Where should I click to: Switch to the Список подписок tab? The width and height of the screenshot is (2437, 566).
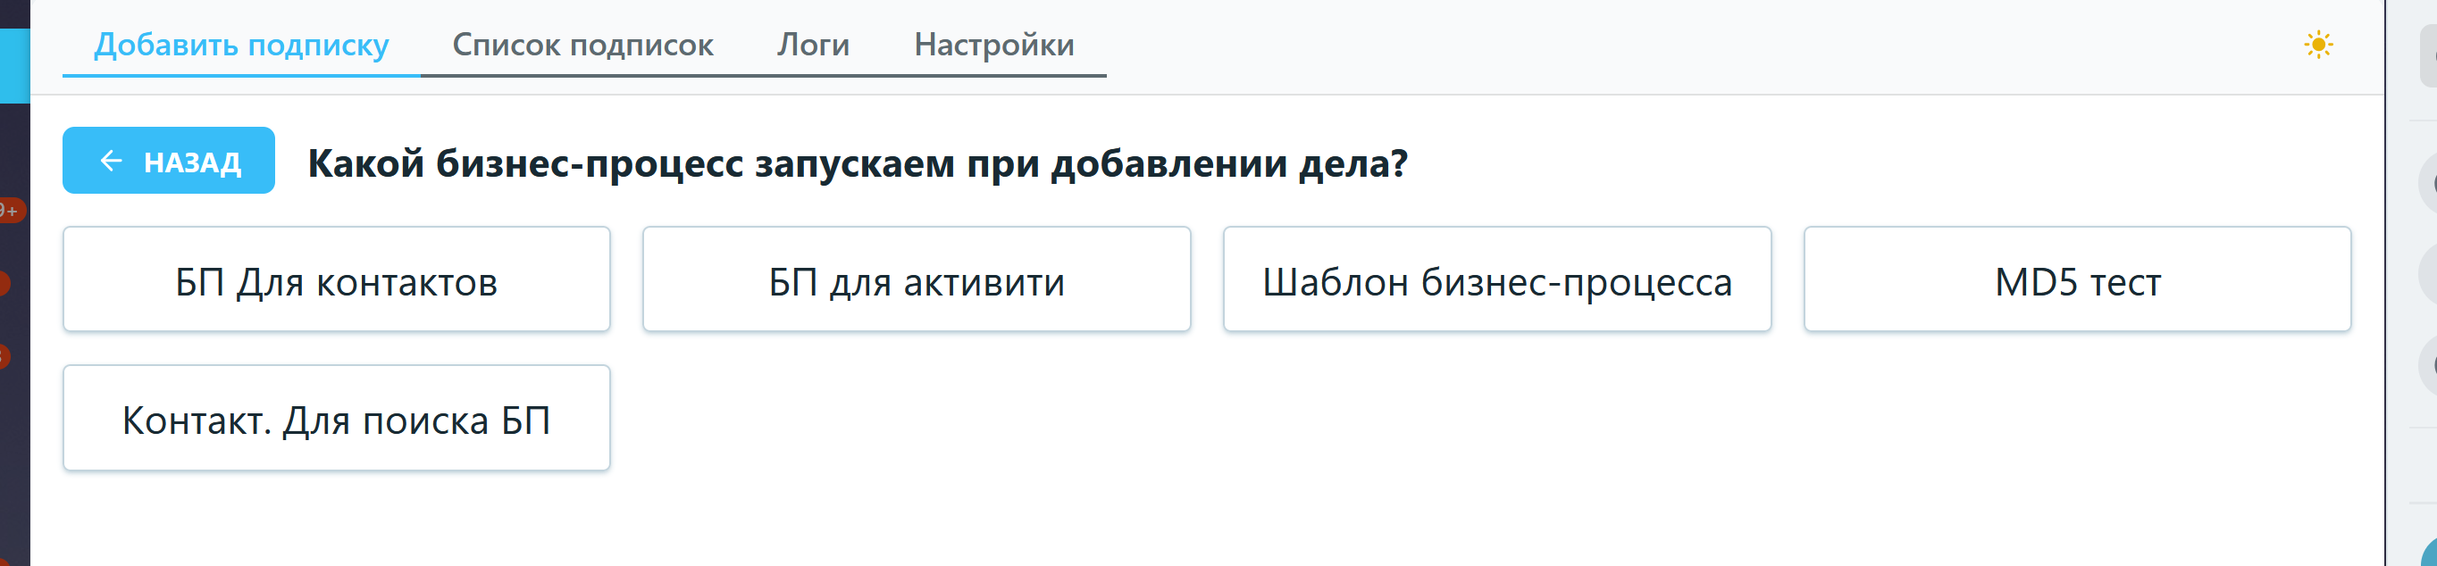point(582,46)
